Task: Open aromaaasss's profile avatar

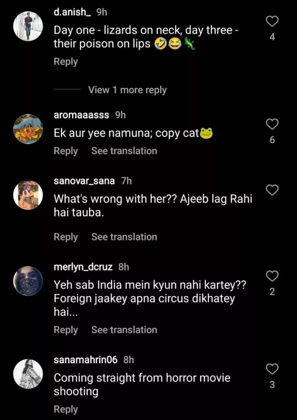Action: click(28, 128)
